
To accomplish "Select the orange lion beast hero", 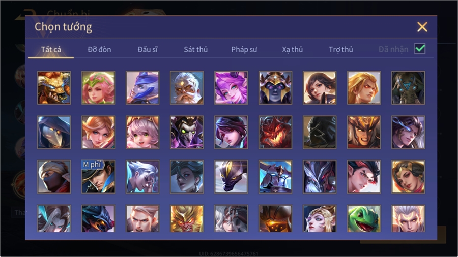I will (54, 88).
